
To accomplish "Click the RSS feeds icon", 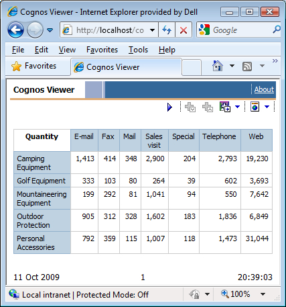I will point(247,67).
